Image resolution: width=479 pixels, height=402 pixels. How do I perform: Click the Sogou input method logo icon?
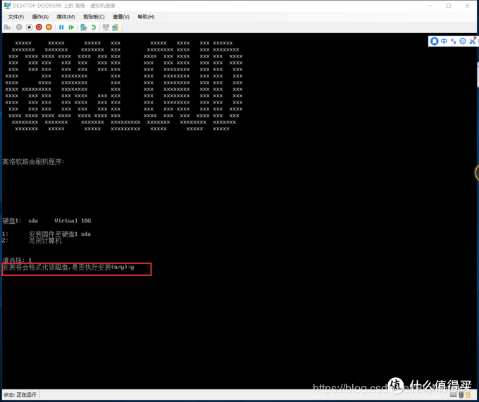(x=434, y=41)
